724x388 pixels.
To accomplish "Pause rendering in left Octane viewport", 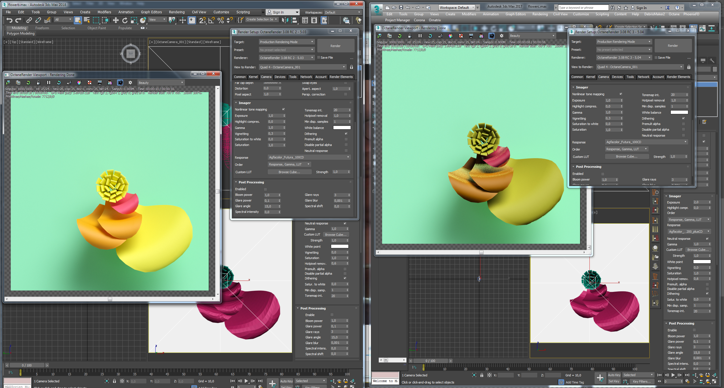I will [x=48, y=82].
